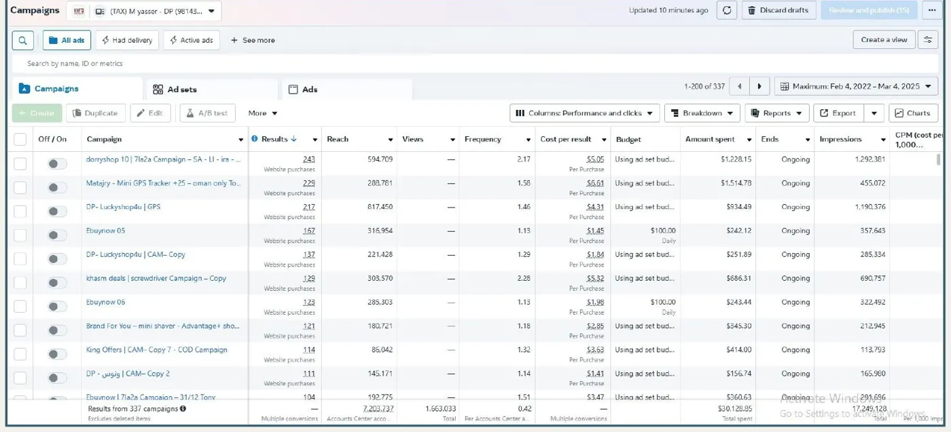Open the Ebuynow 06 campaign link
This screenshot has height=432, width=951.
pos(105,302)
